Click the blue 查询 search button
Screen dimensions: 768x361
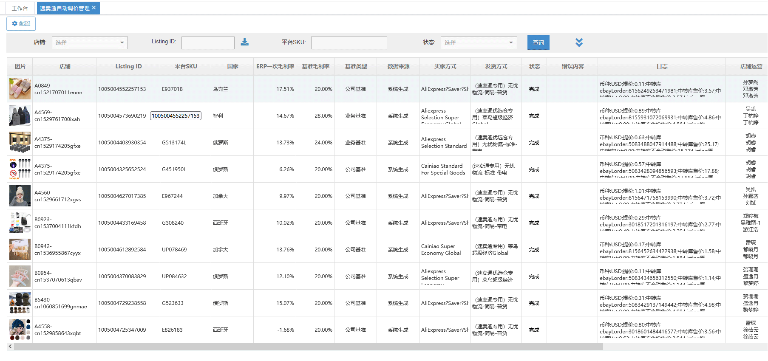pyautogui.click(x=538, y=42)
